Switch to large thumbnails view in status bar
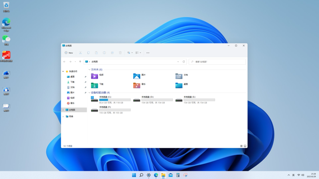 tap(245, 146)
